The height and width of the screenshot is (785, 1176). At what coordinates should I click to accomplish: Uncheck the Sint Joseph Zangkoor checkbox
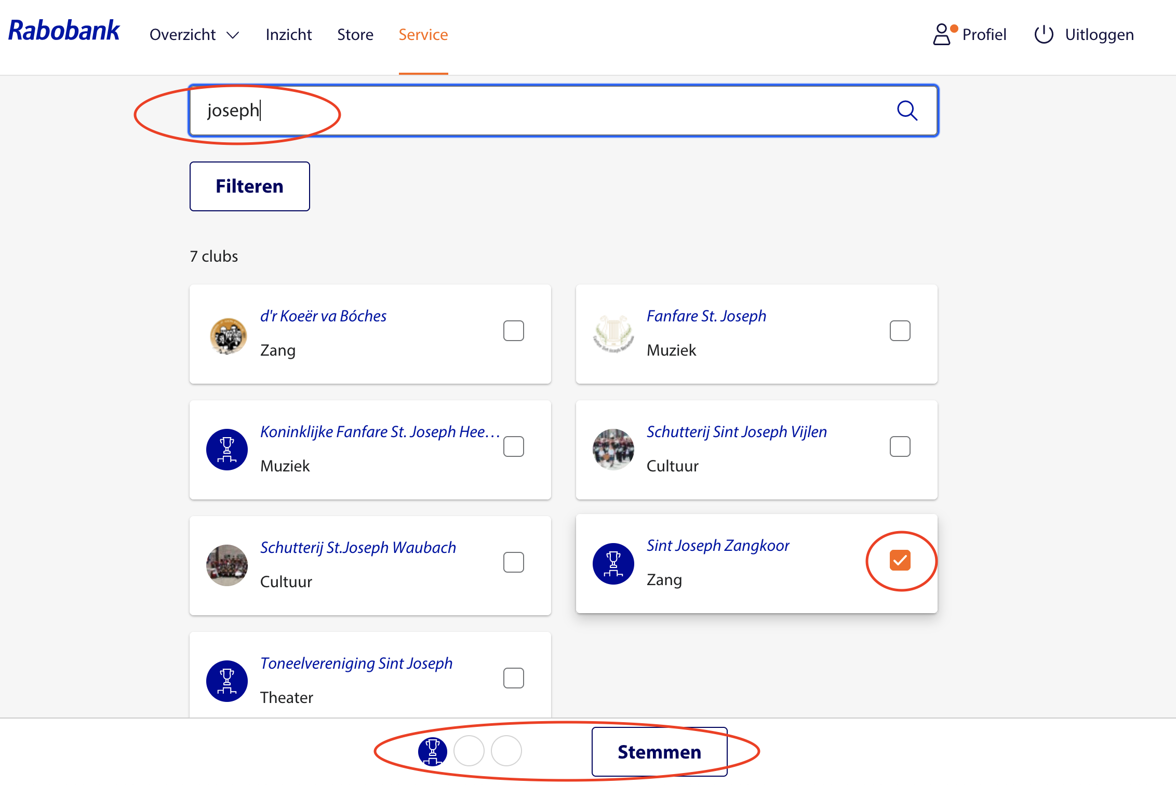point(900,561)
